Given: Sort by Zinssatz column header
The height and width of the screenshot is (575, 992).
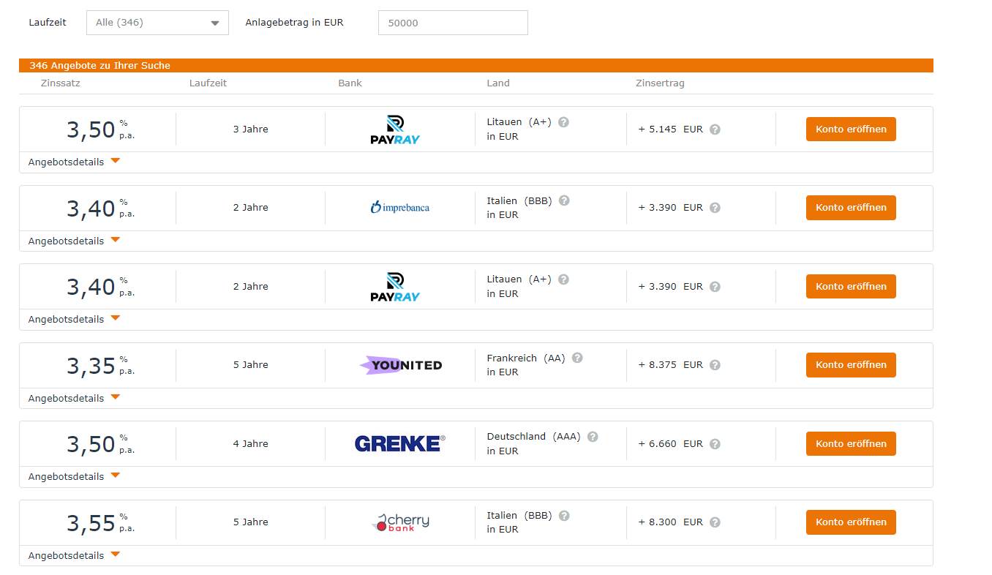Looking at the screenshot, I should pos(61,83).
